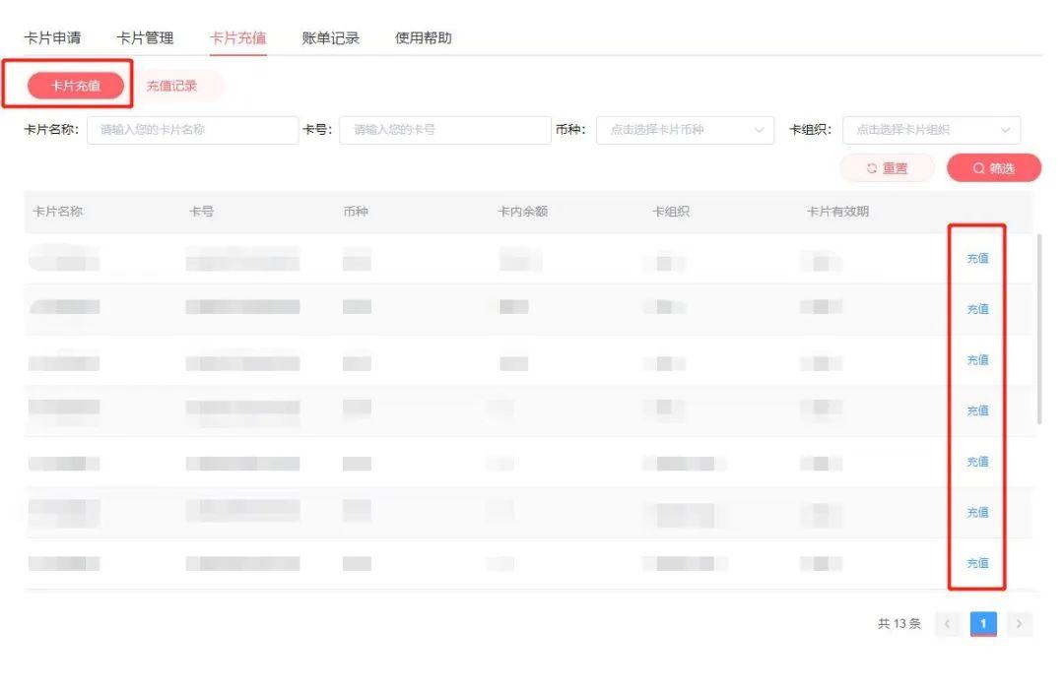Click the 卡组织 column header
The image size is (1064, 692).
(671, 212)
